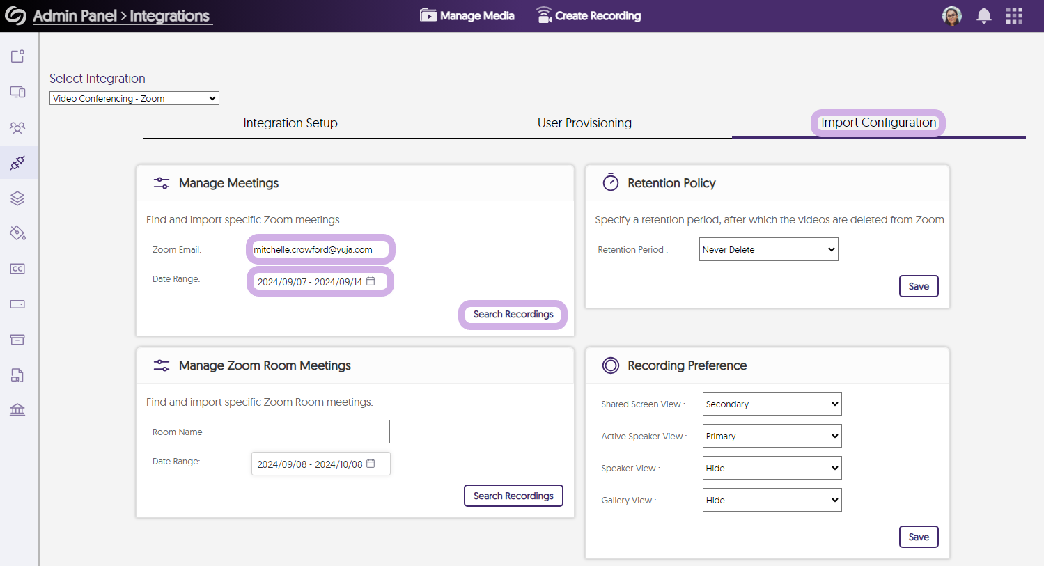Open the Retention Period dropdown
This screenshot has height=566, width=1044.
[x=769, y=249]
